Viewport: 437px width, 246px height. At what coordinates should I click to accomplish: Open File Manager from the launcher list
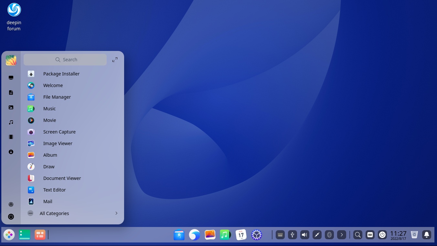57,97
